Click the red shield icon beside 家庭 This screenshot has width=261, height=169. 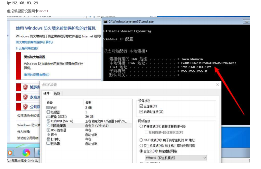[25, 97]
